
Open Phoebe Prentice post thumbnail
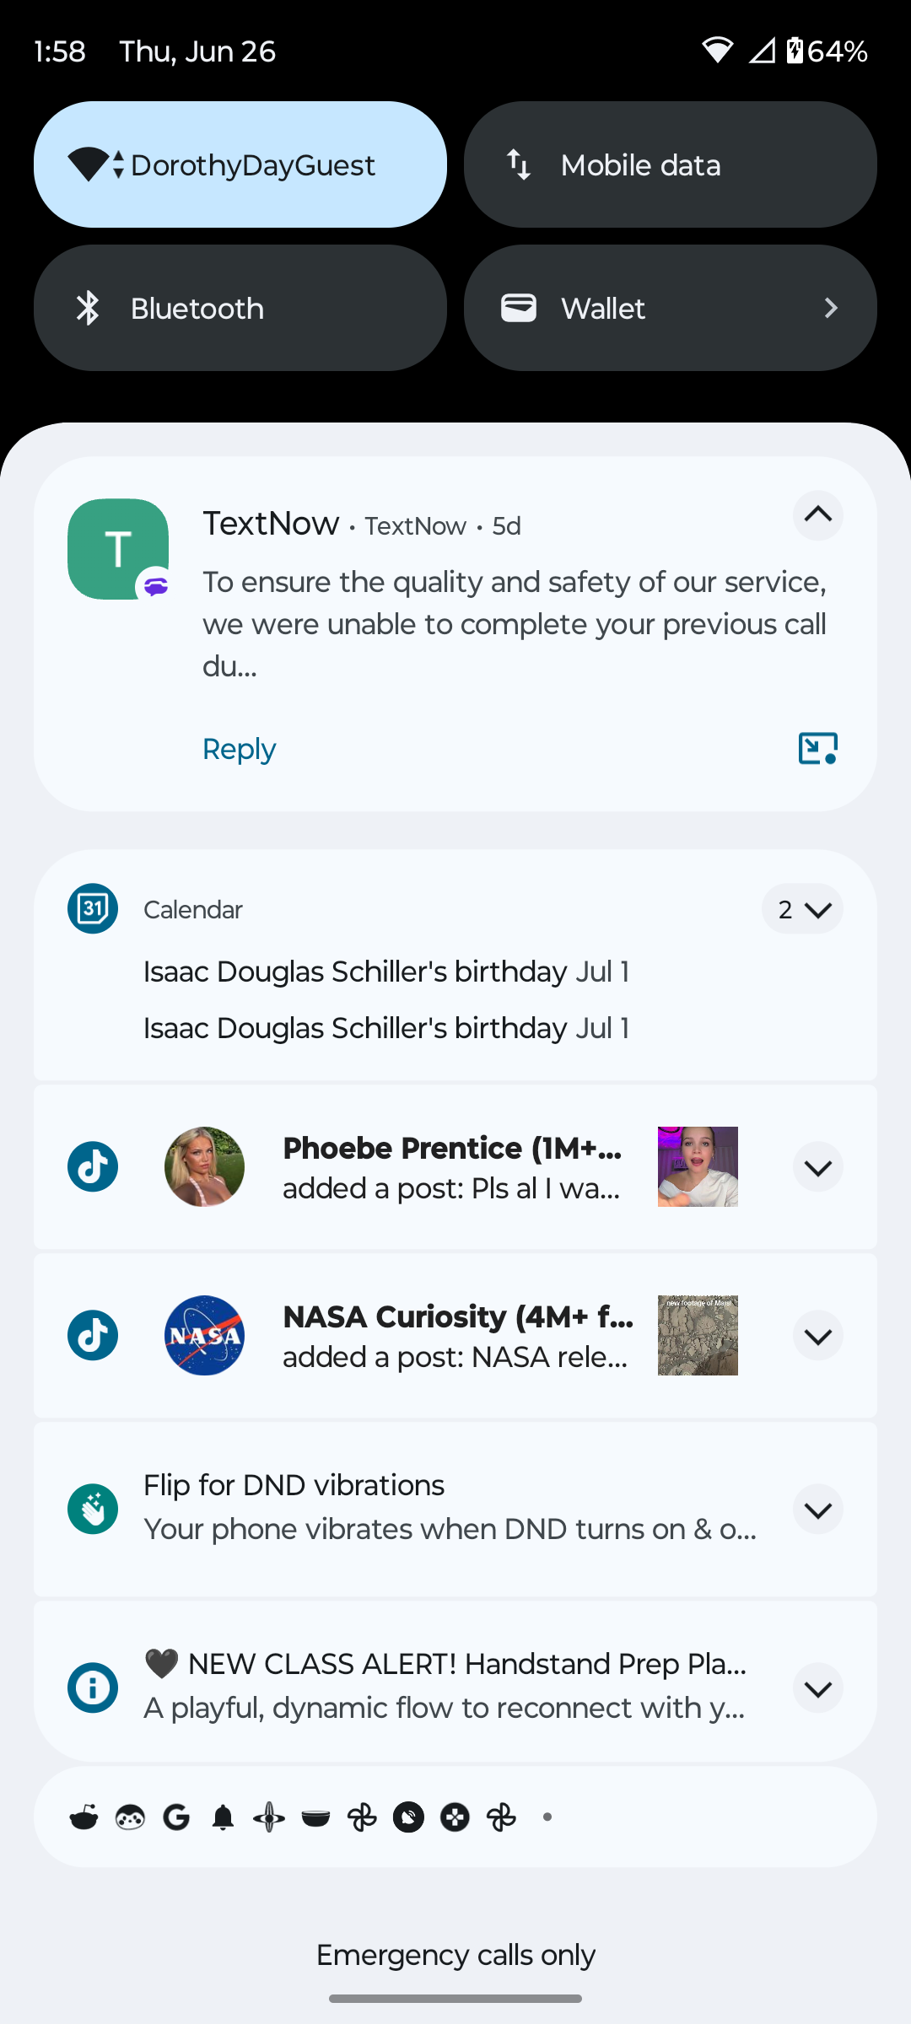(x=698, y=1167)
